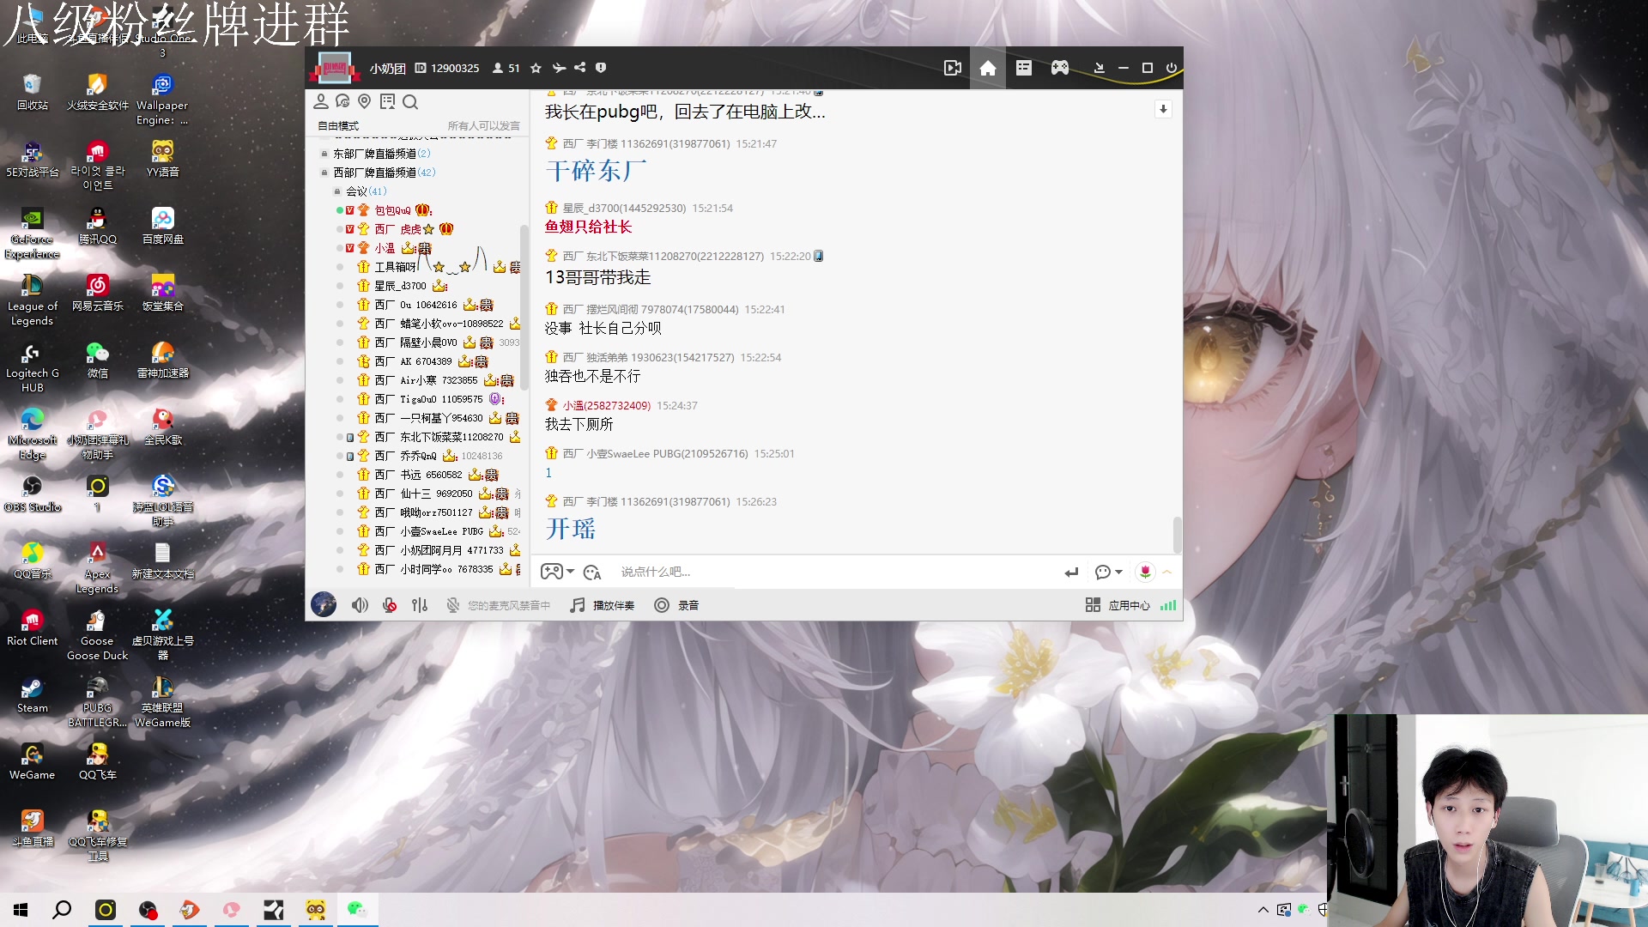Toggle the video broadcast icon in title bar
The width and height of the screenshot is (1648, 927).
click(953, 68)
